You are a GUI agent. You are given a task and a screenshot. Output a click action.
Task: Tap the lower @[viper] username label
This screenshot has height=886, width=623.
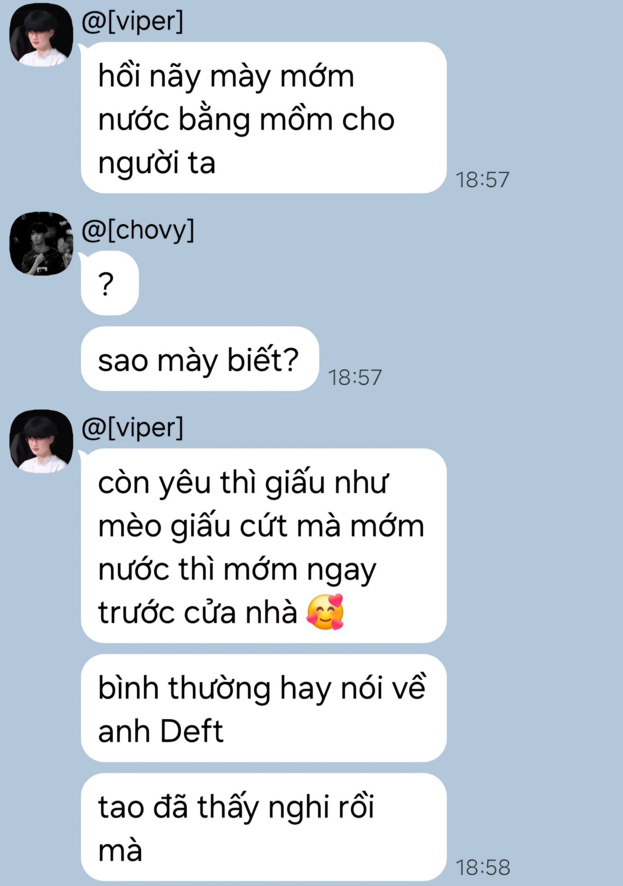point(132,427)
